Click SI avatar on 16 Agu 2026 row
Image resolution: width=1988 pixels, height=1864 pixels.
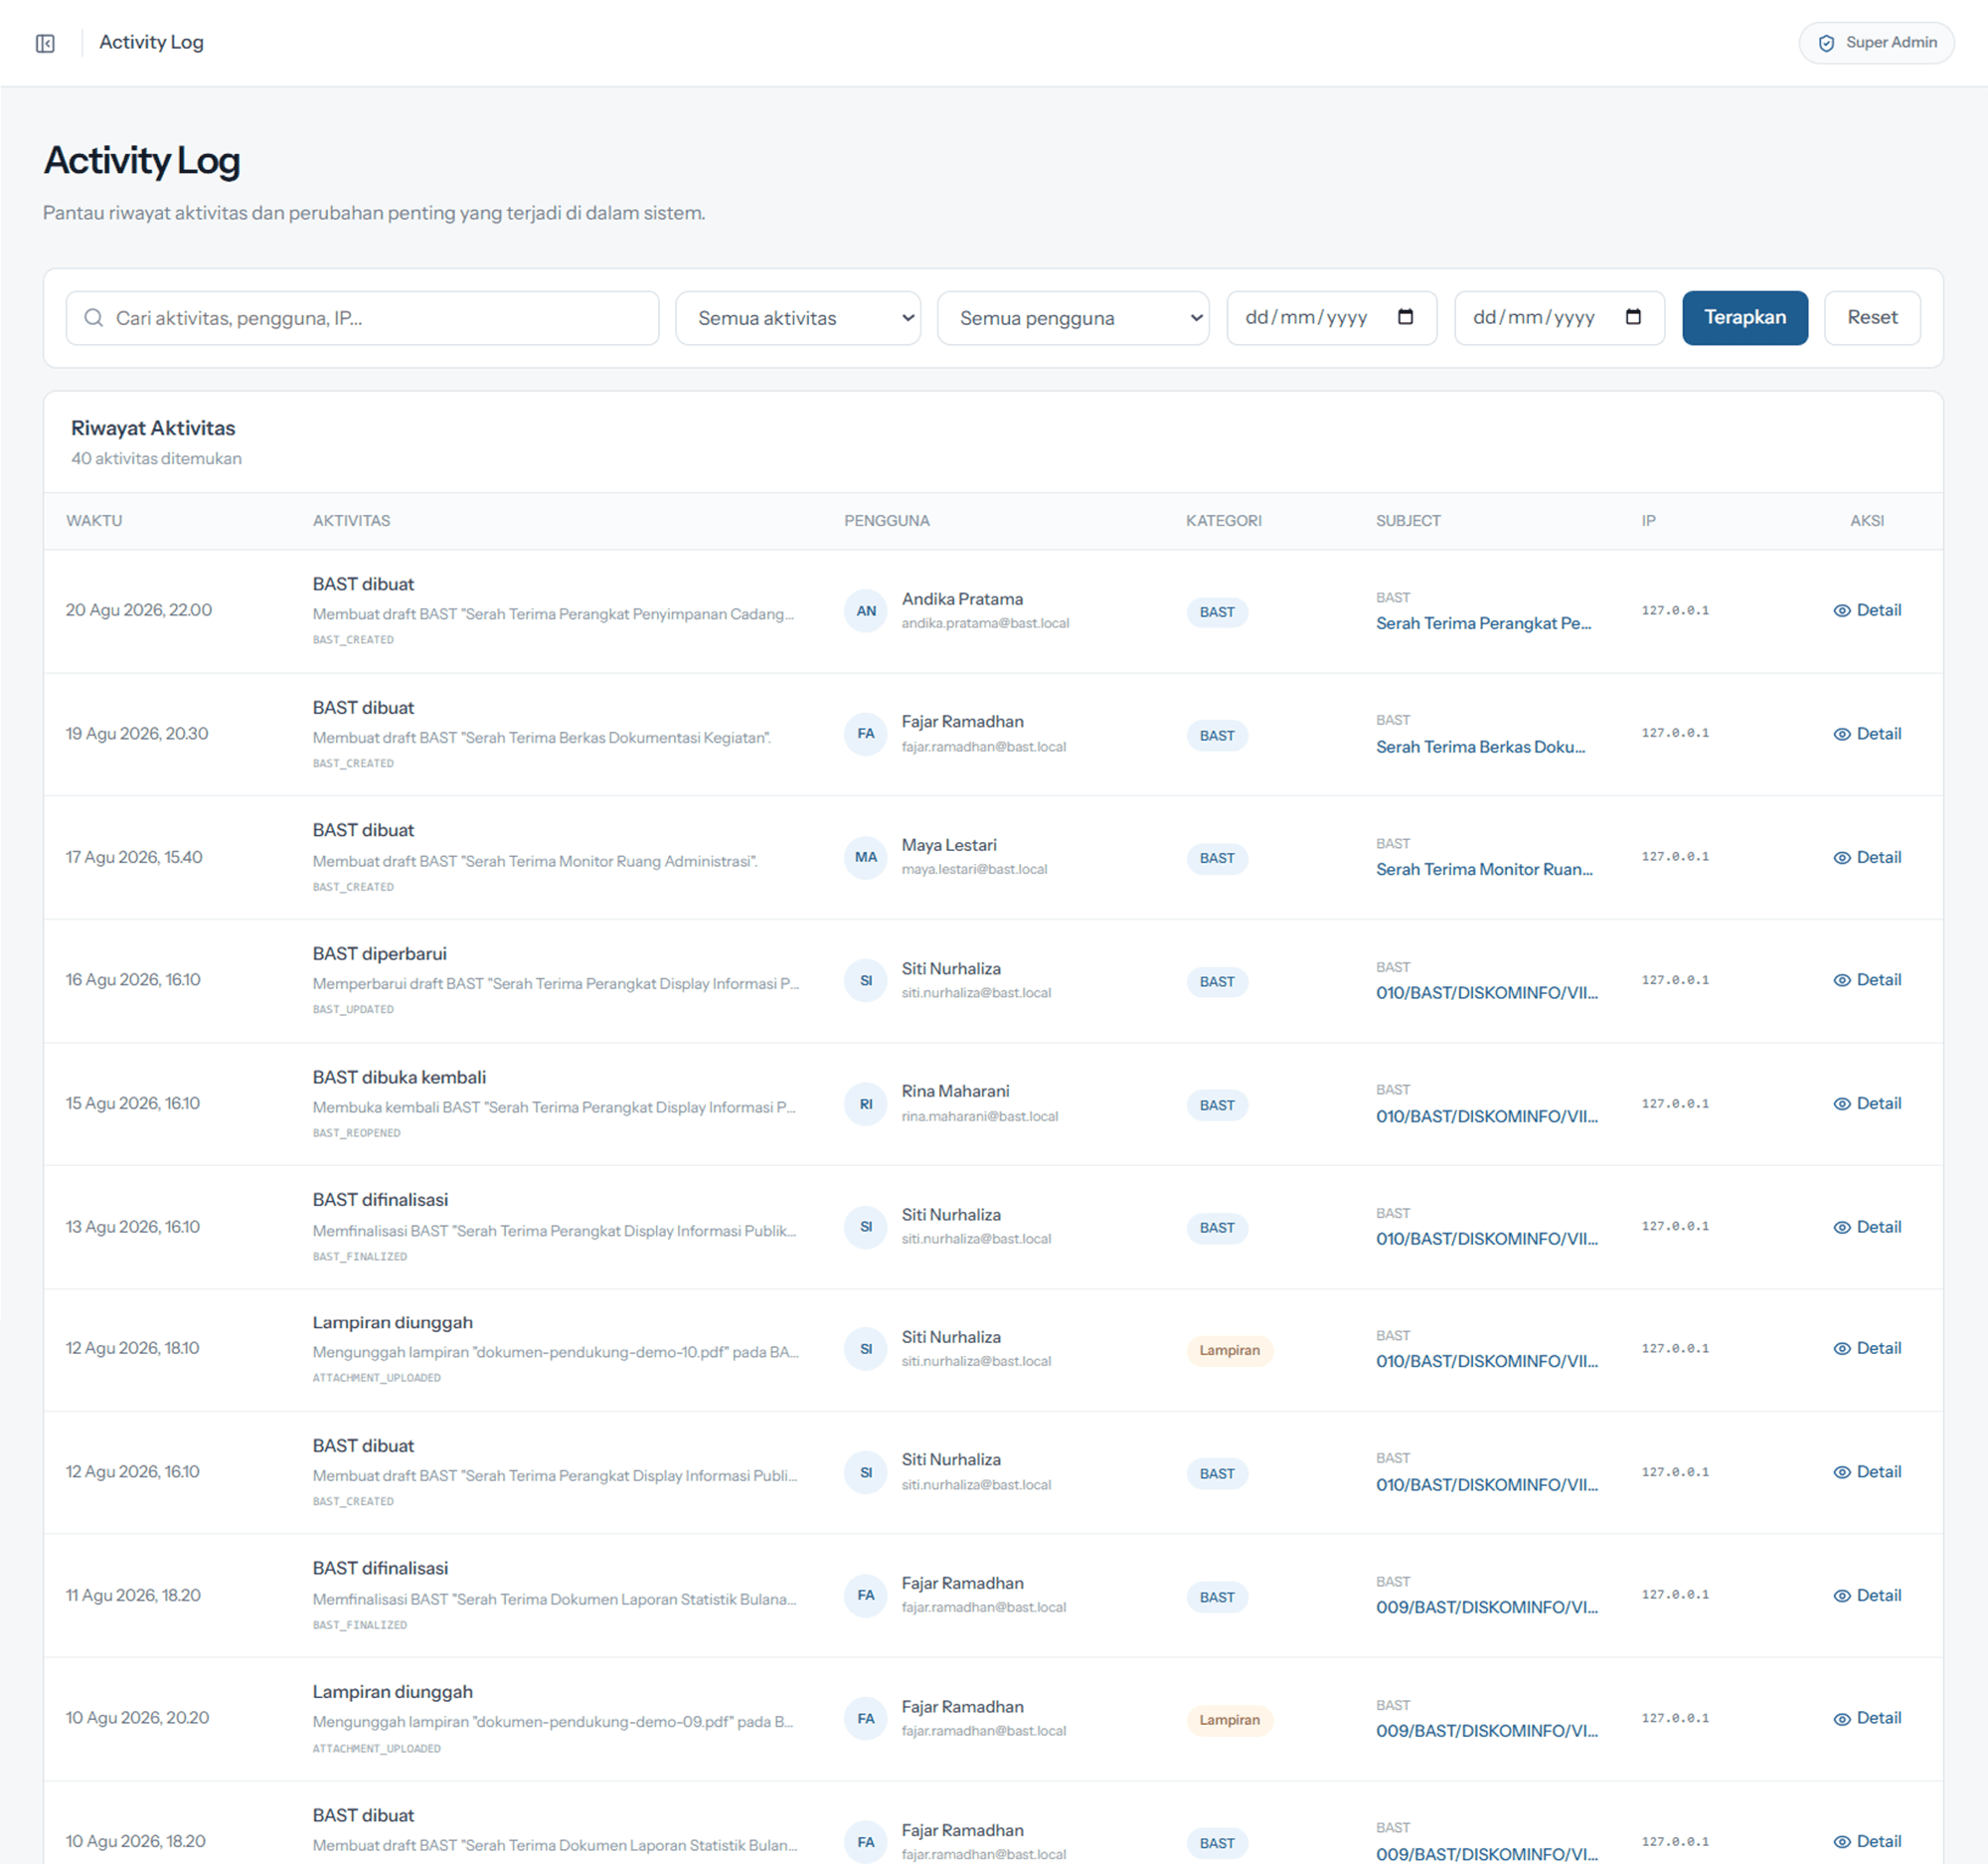(866, 981)
